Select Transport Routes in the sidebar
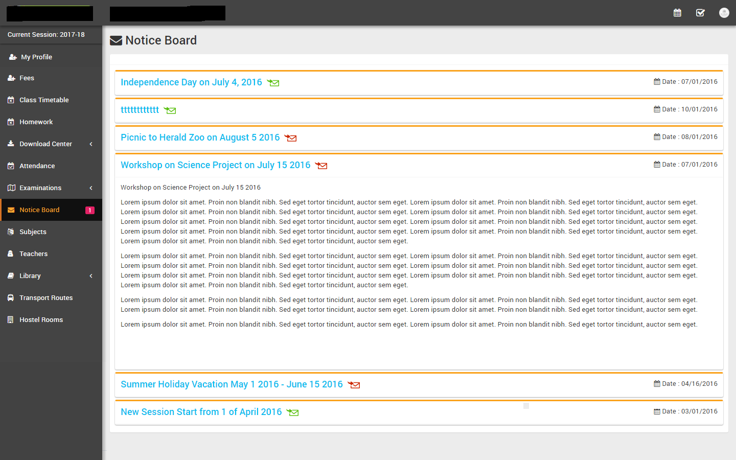The image size is (736, 460). 46,298
